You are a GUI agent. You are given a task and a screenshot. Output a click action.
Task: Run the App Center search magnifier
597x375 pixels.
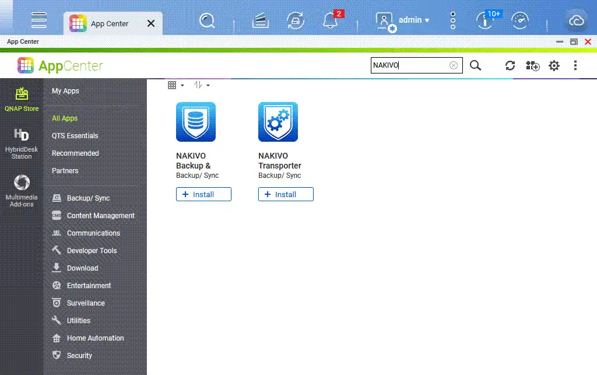[475, 65]
